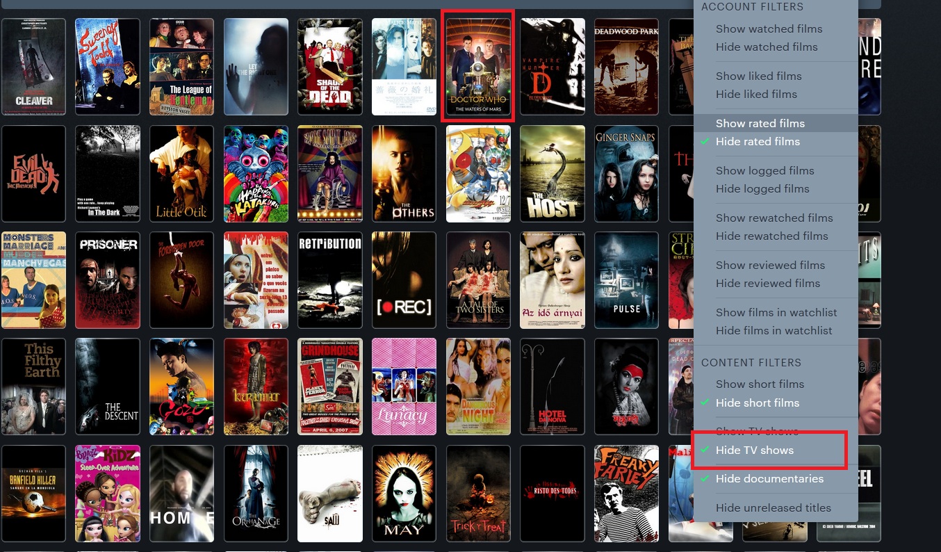The width and height of the screenshot is (941, 552).
Task: Open the Evil Dead The Musical poster
Action: [33, 174]
